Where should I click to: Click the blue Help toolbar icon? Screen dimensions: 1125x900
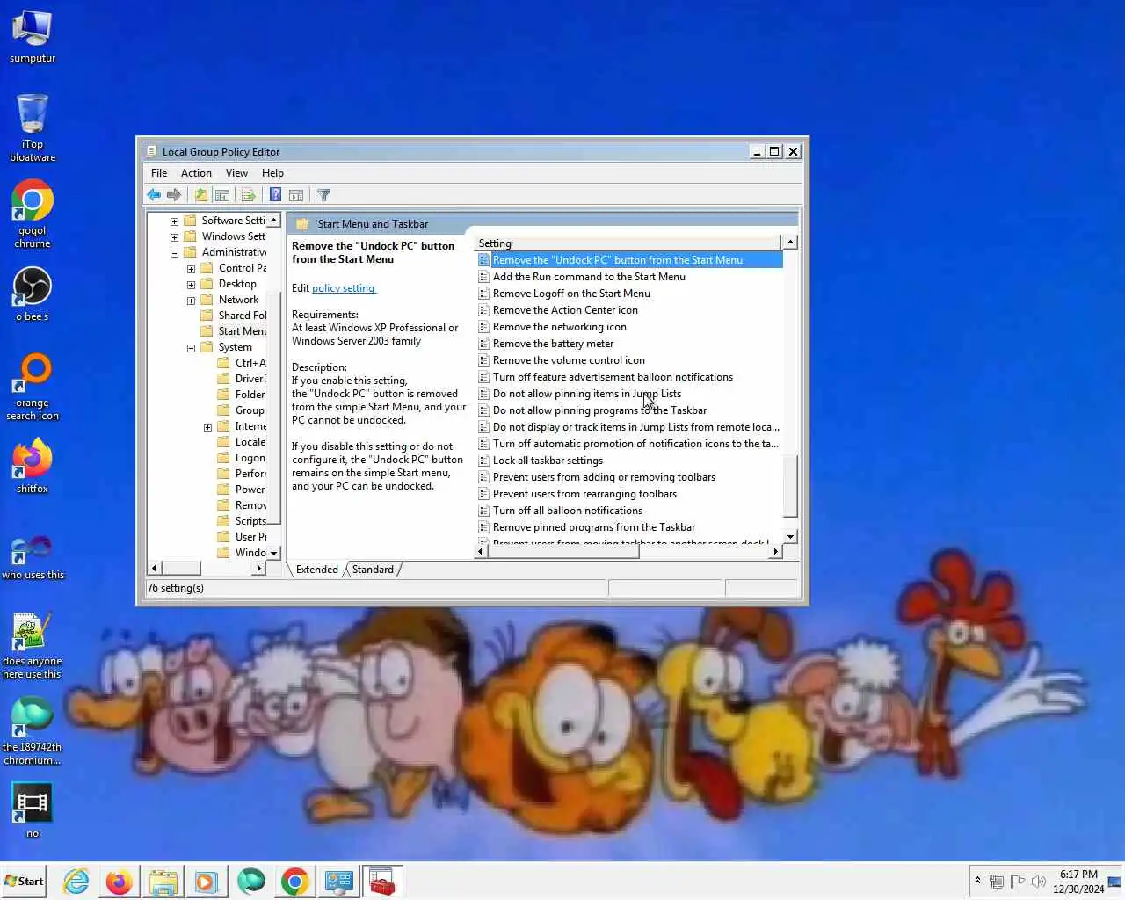(x=275, y=195)
